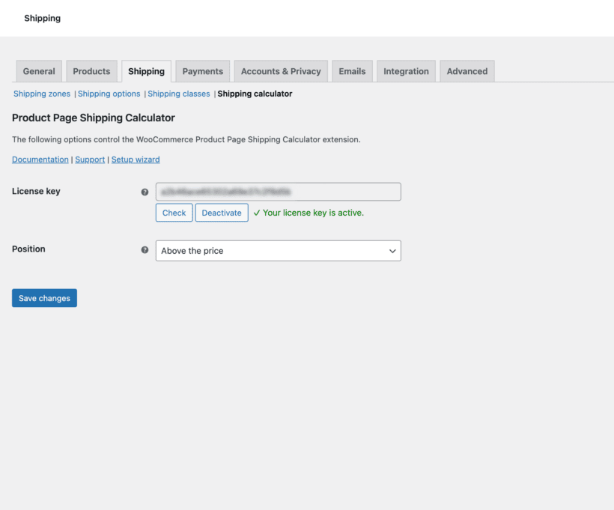Click the Save changes button
Screen dimensions: 614x510
[x=43, y=298]
